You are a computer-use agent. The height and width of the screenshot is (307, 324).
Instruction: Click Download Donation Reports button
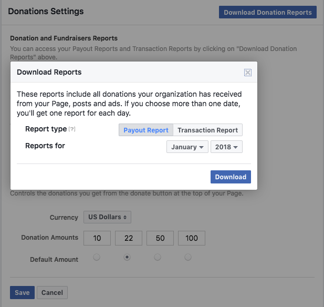pyautogui.click(x=268, y=13)
